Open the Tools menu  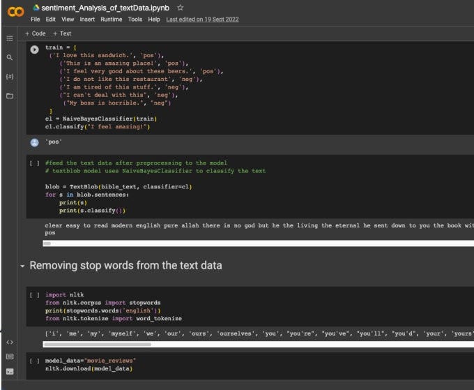coord(135,20)
